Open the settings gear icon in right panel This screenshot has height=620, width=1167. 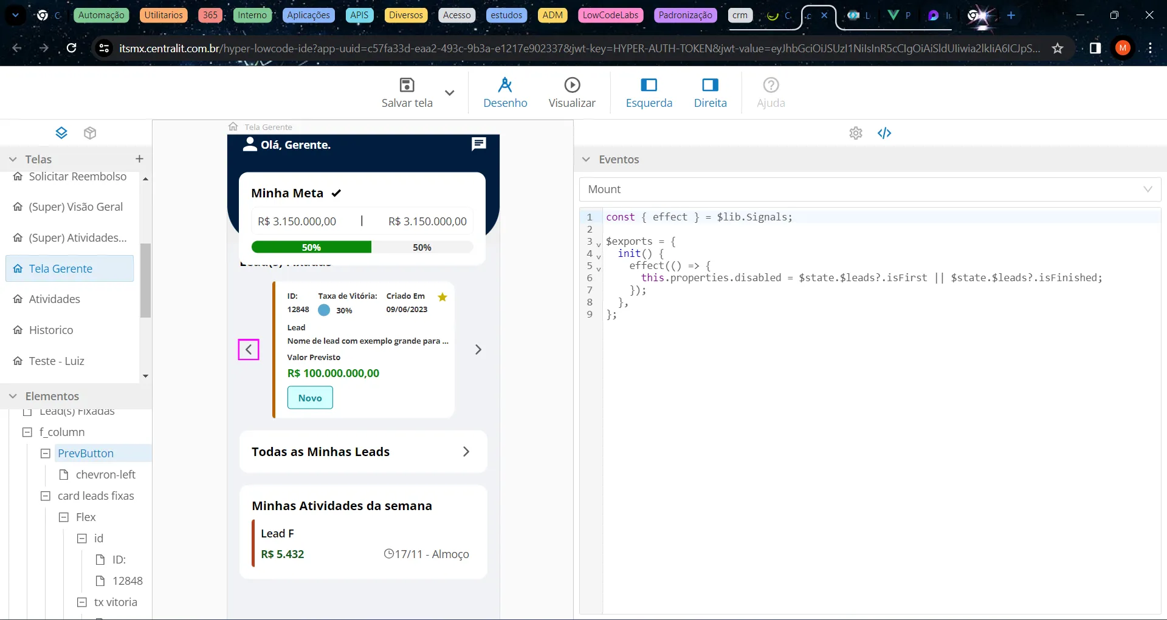pyautogui.click(x=856, y=133)
